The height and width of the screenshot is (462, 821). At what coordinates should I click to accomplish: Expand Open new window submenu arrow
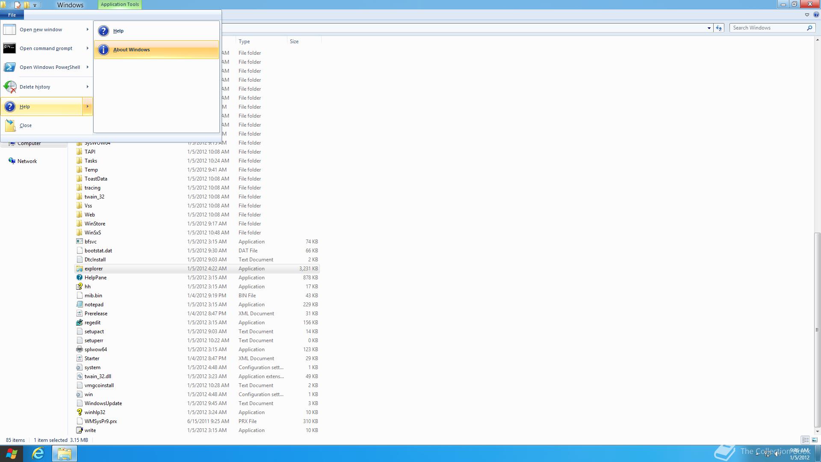(87, 30)
